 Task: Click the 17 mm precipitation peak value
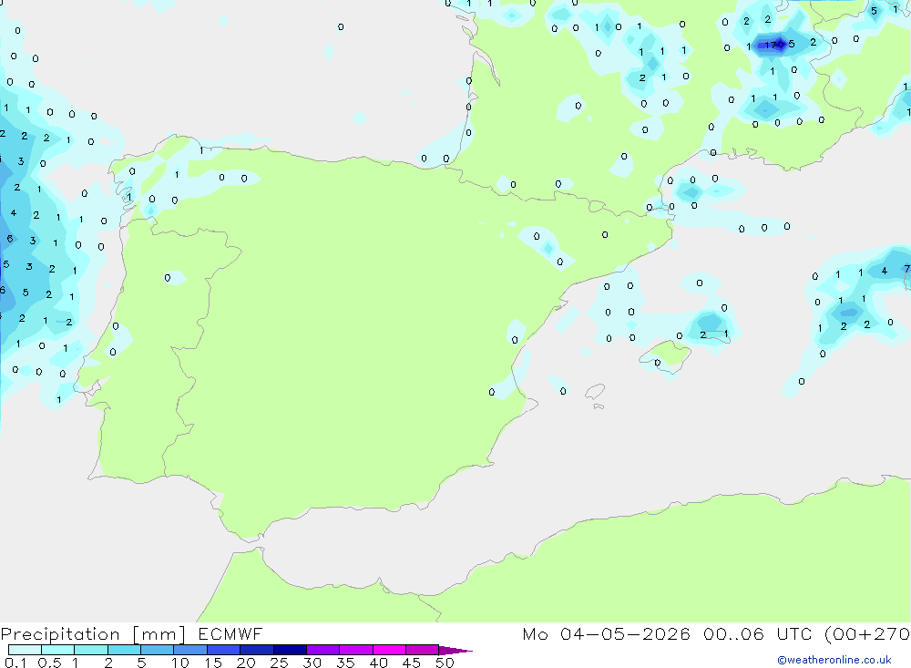771,45
